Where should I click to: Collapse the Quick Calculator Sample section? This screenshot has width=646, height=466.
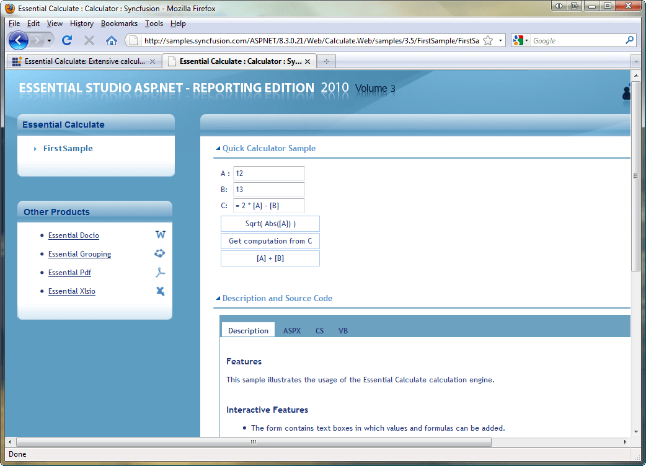pos(218,149)
